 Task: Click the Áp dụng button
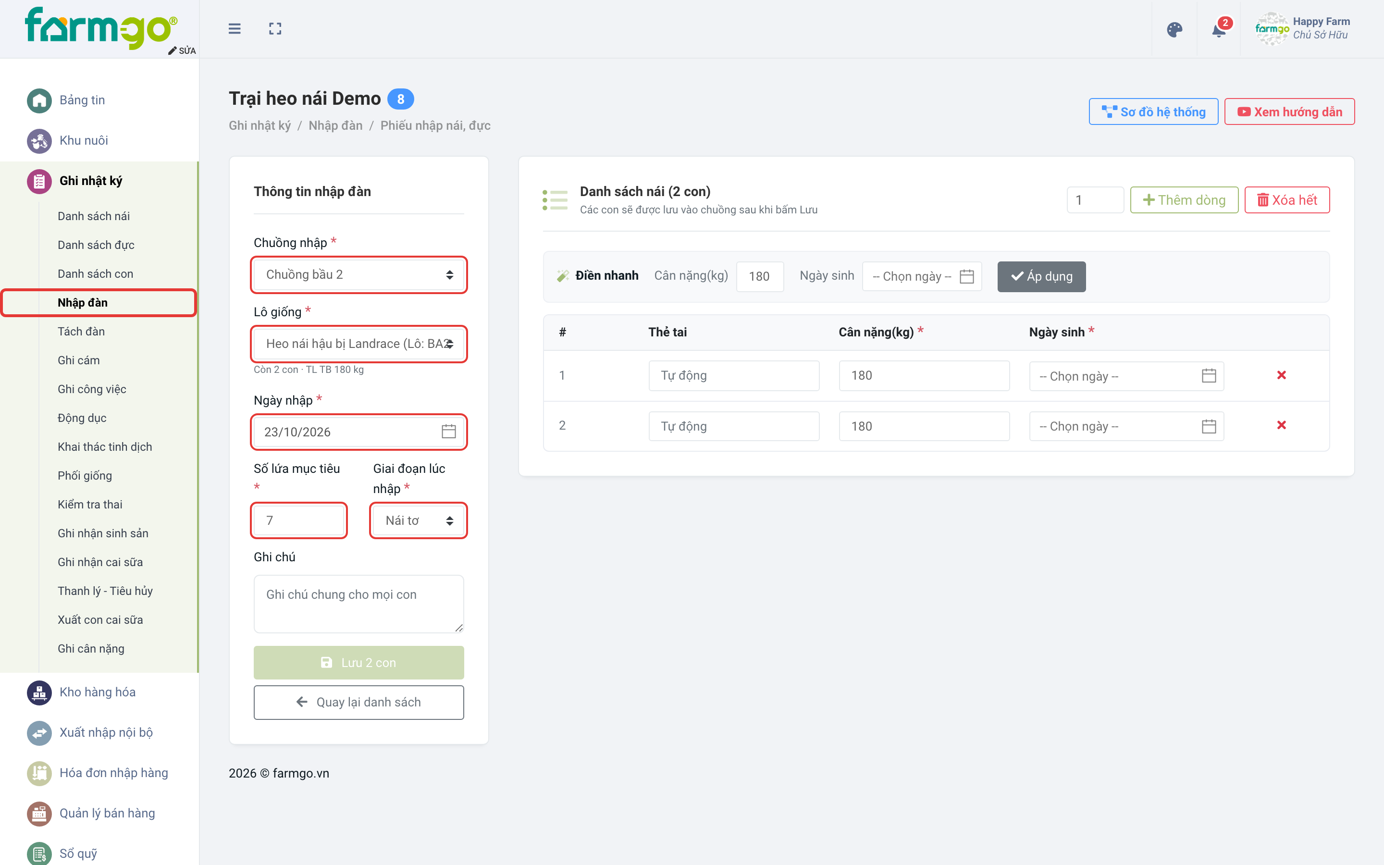(x=1041, y=276)
